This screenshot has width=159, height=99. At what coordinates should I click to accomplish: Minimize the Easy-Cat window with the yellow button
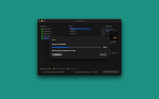coord(42,21)
